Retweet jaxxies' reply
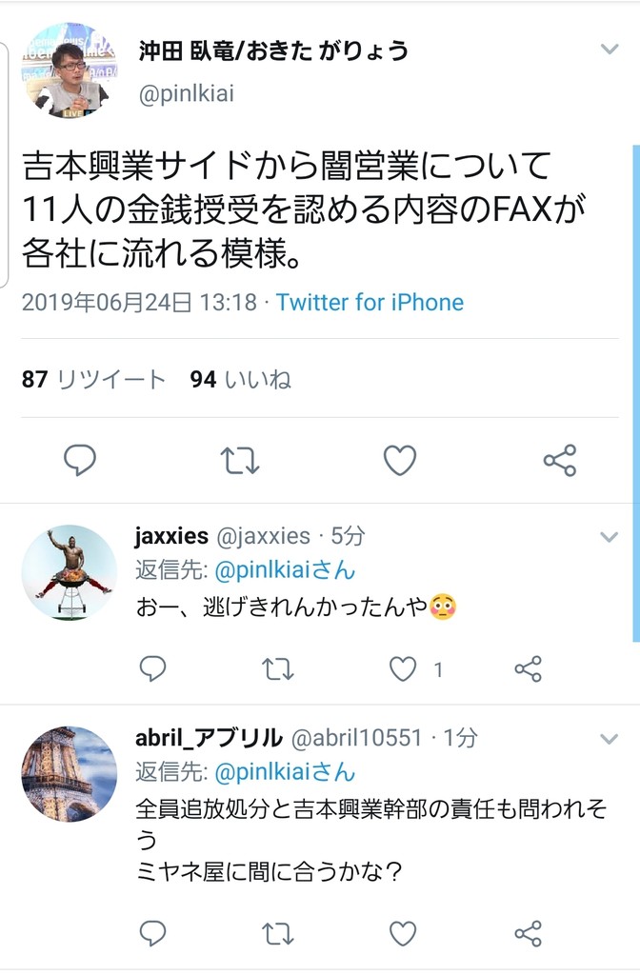Viewport: 640px width, 975px height. [x=277, y=669]
